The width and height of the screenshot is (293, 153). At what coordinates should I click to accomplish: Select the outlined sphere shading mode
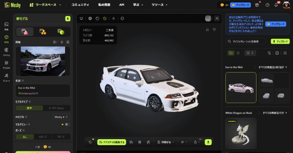(97, 18)
